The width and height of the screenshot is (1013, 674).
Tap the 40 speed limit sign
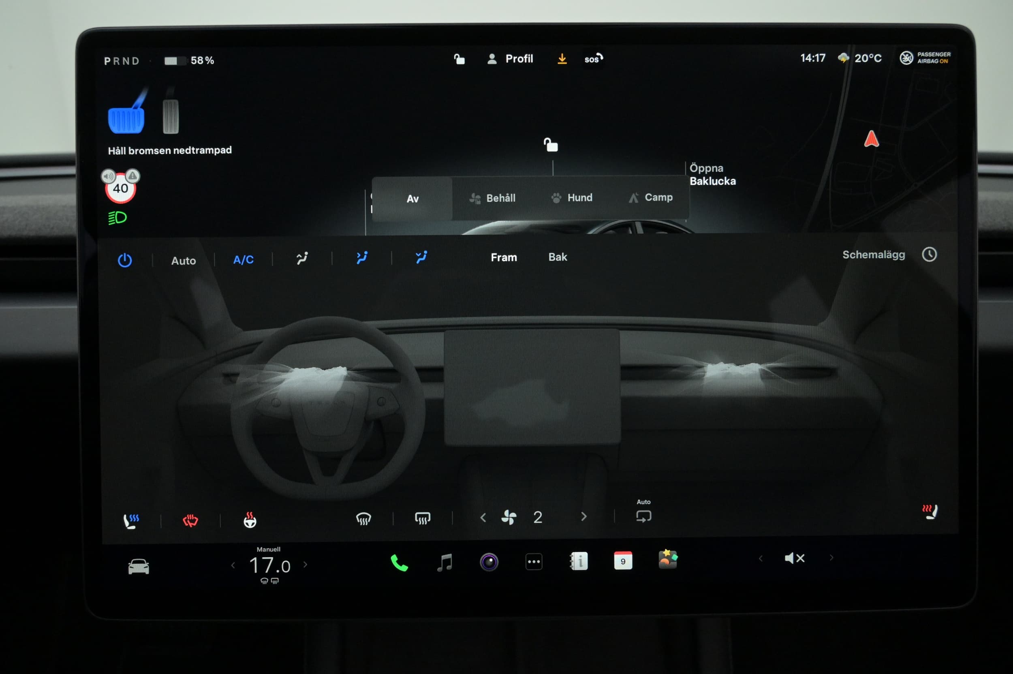pyautogui.click(x=120, y=188)
